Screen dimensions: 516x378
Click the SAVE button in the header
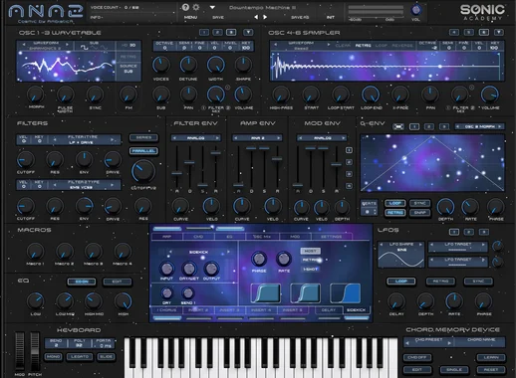tap(218, 17)
